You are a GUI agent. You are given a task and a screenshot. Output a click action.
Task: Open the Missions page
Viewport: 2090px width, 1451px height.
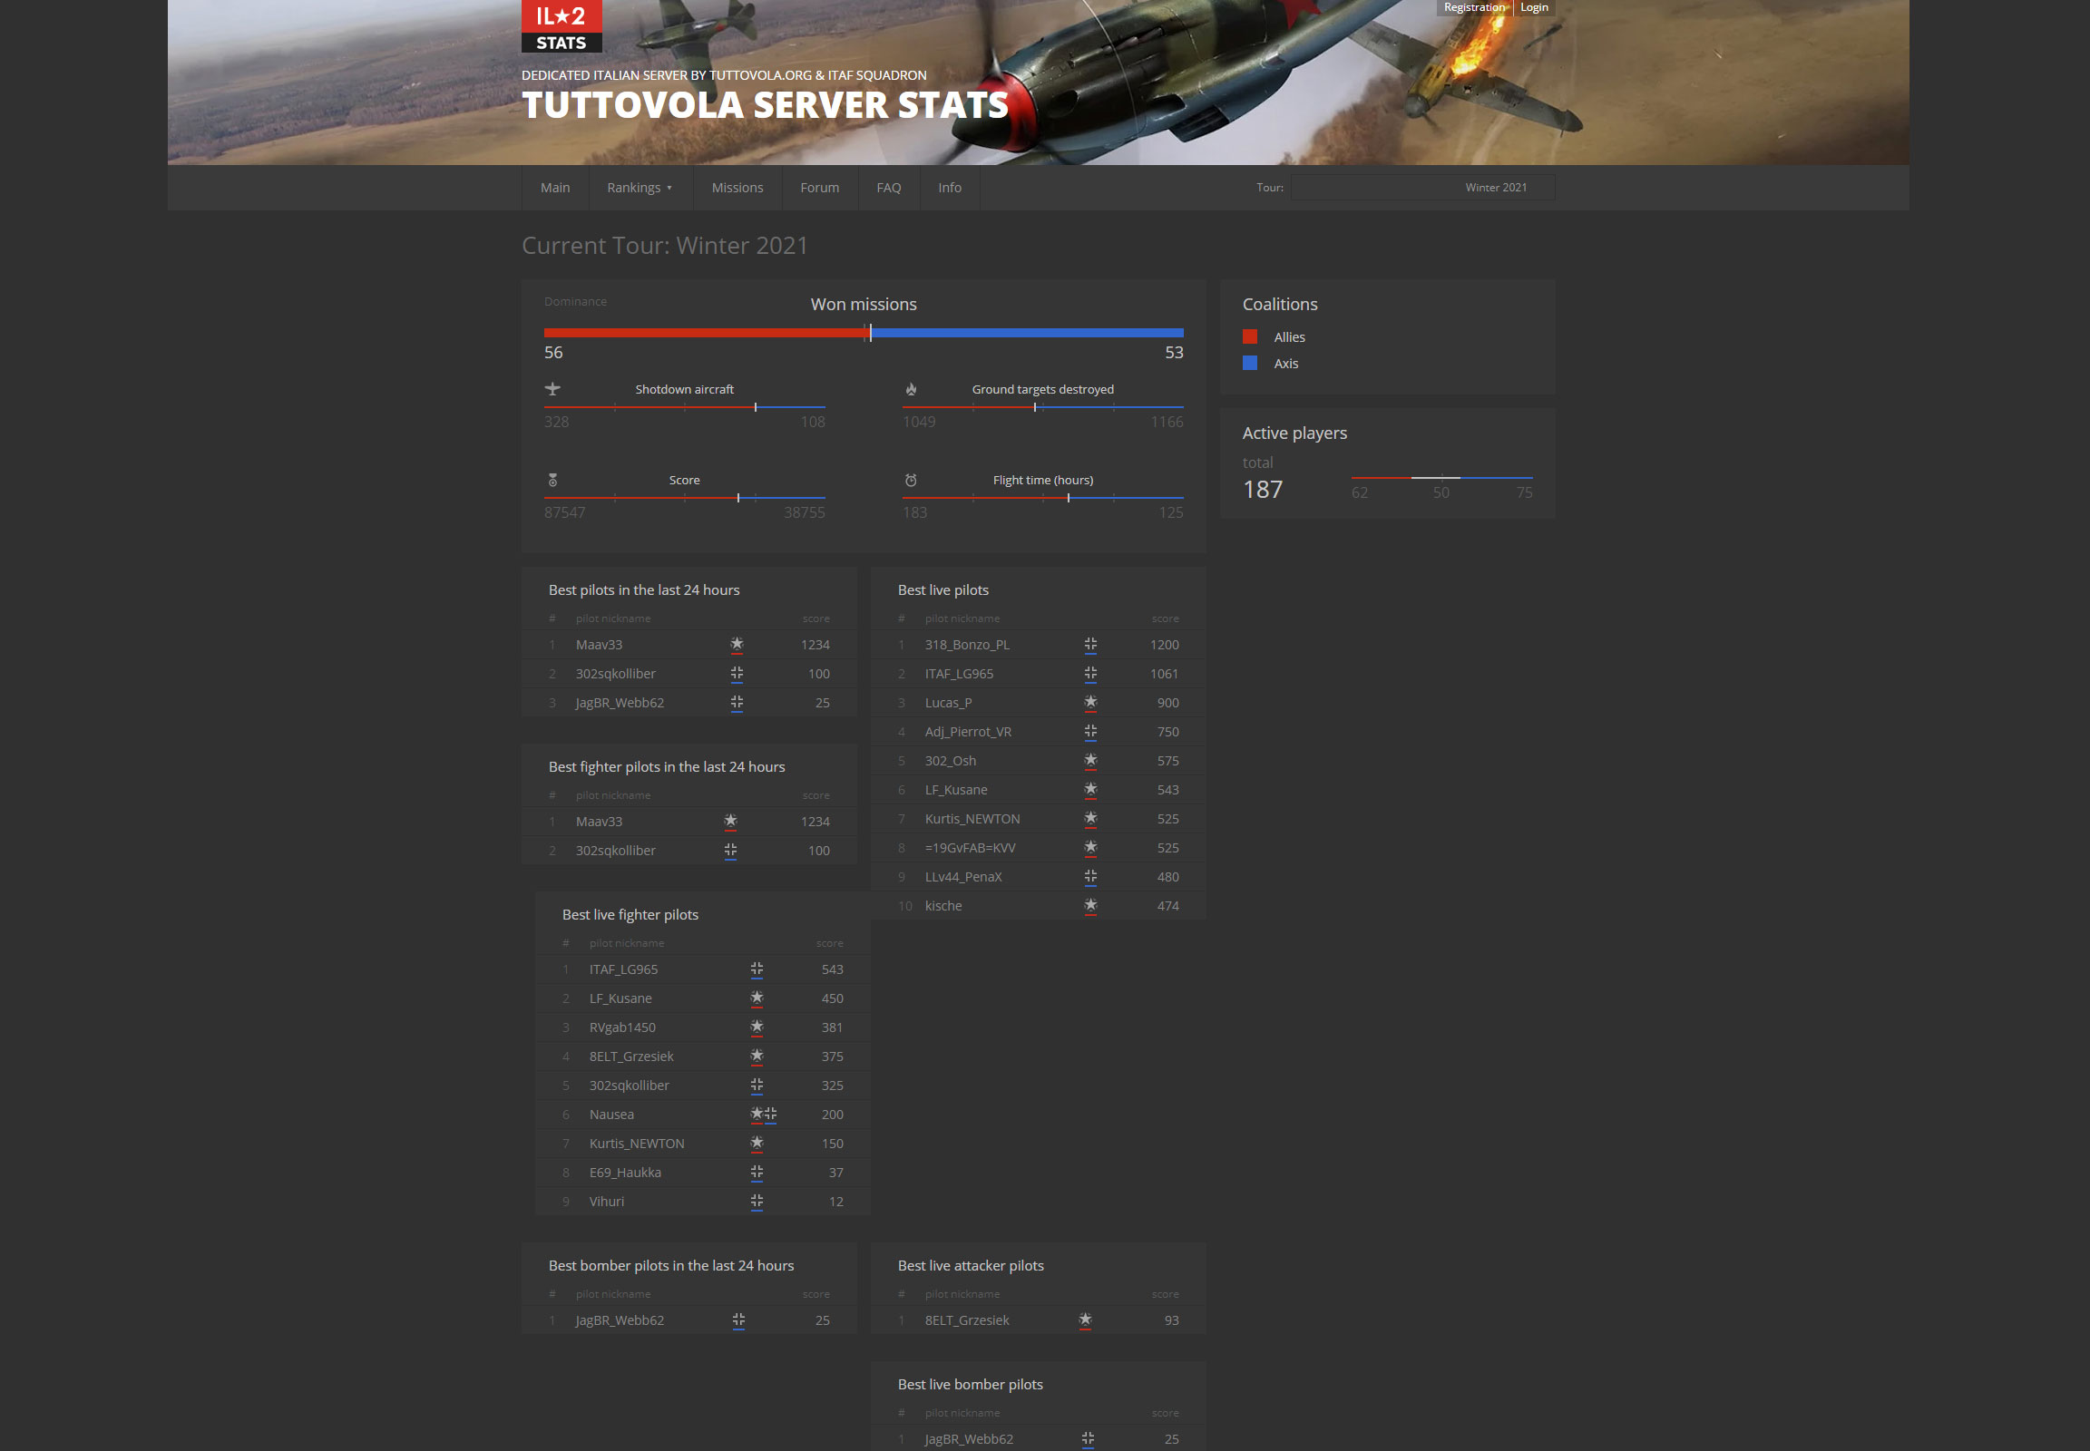[x=737, y=188]
